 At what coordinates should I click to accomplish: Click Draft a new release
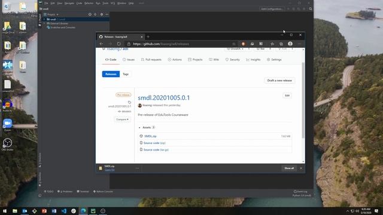tap(279, 81)
